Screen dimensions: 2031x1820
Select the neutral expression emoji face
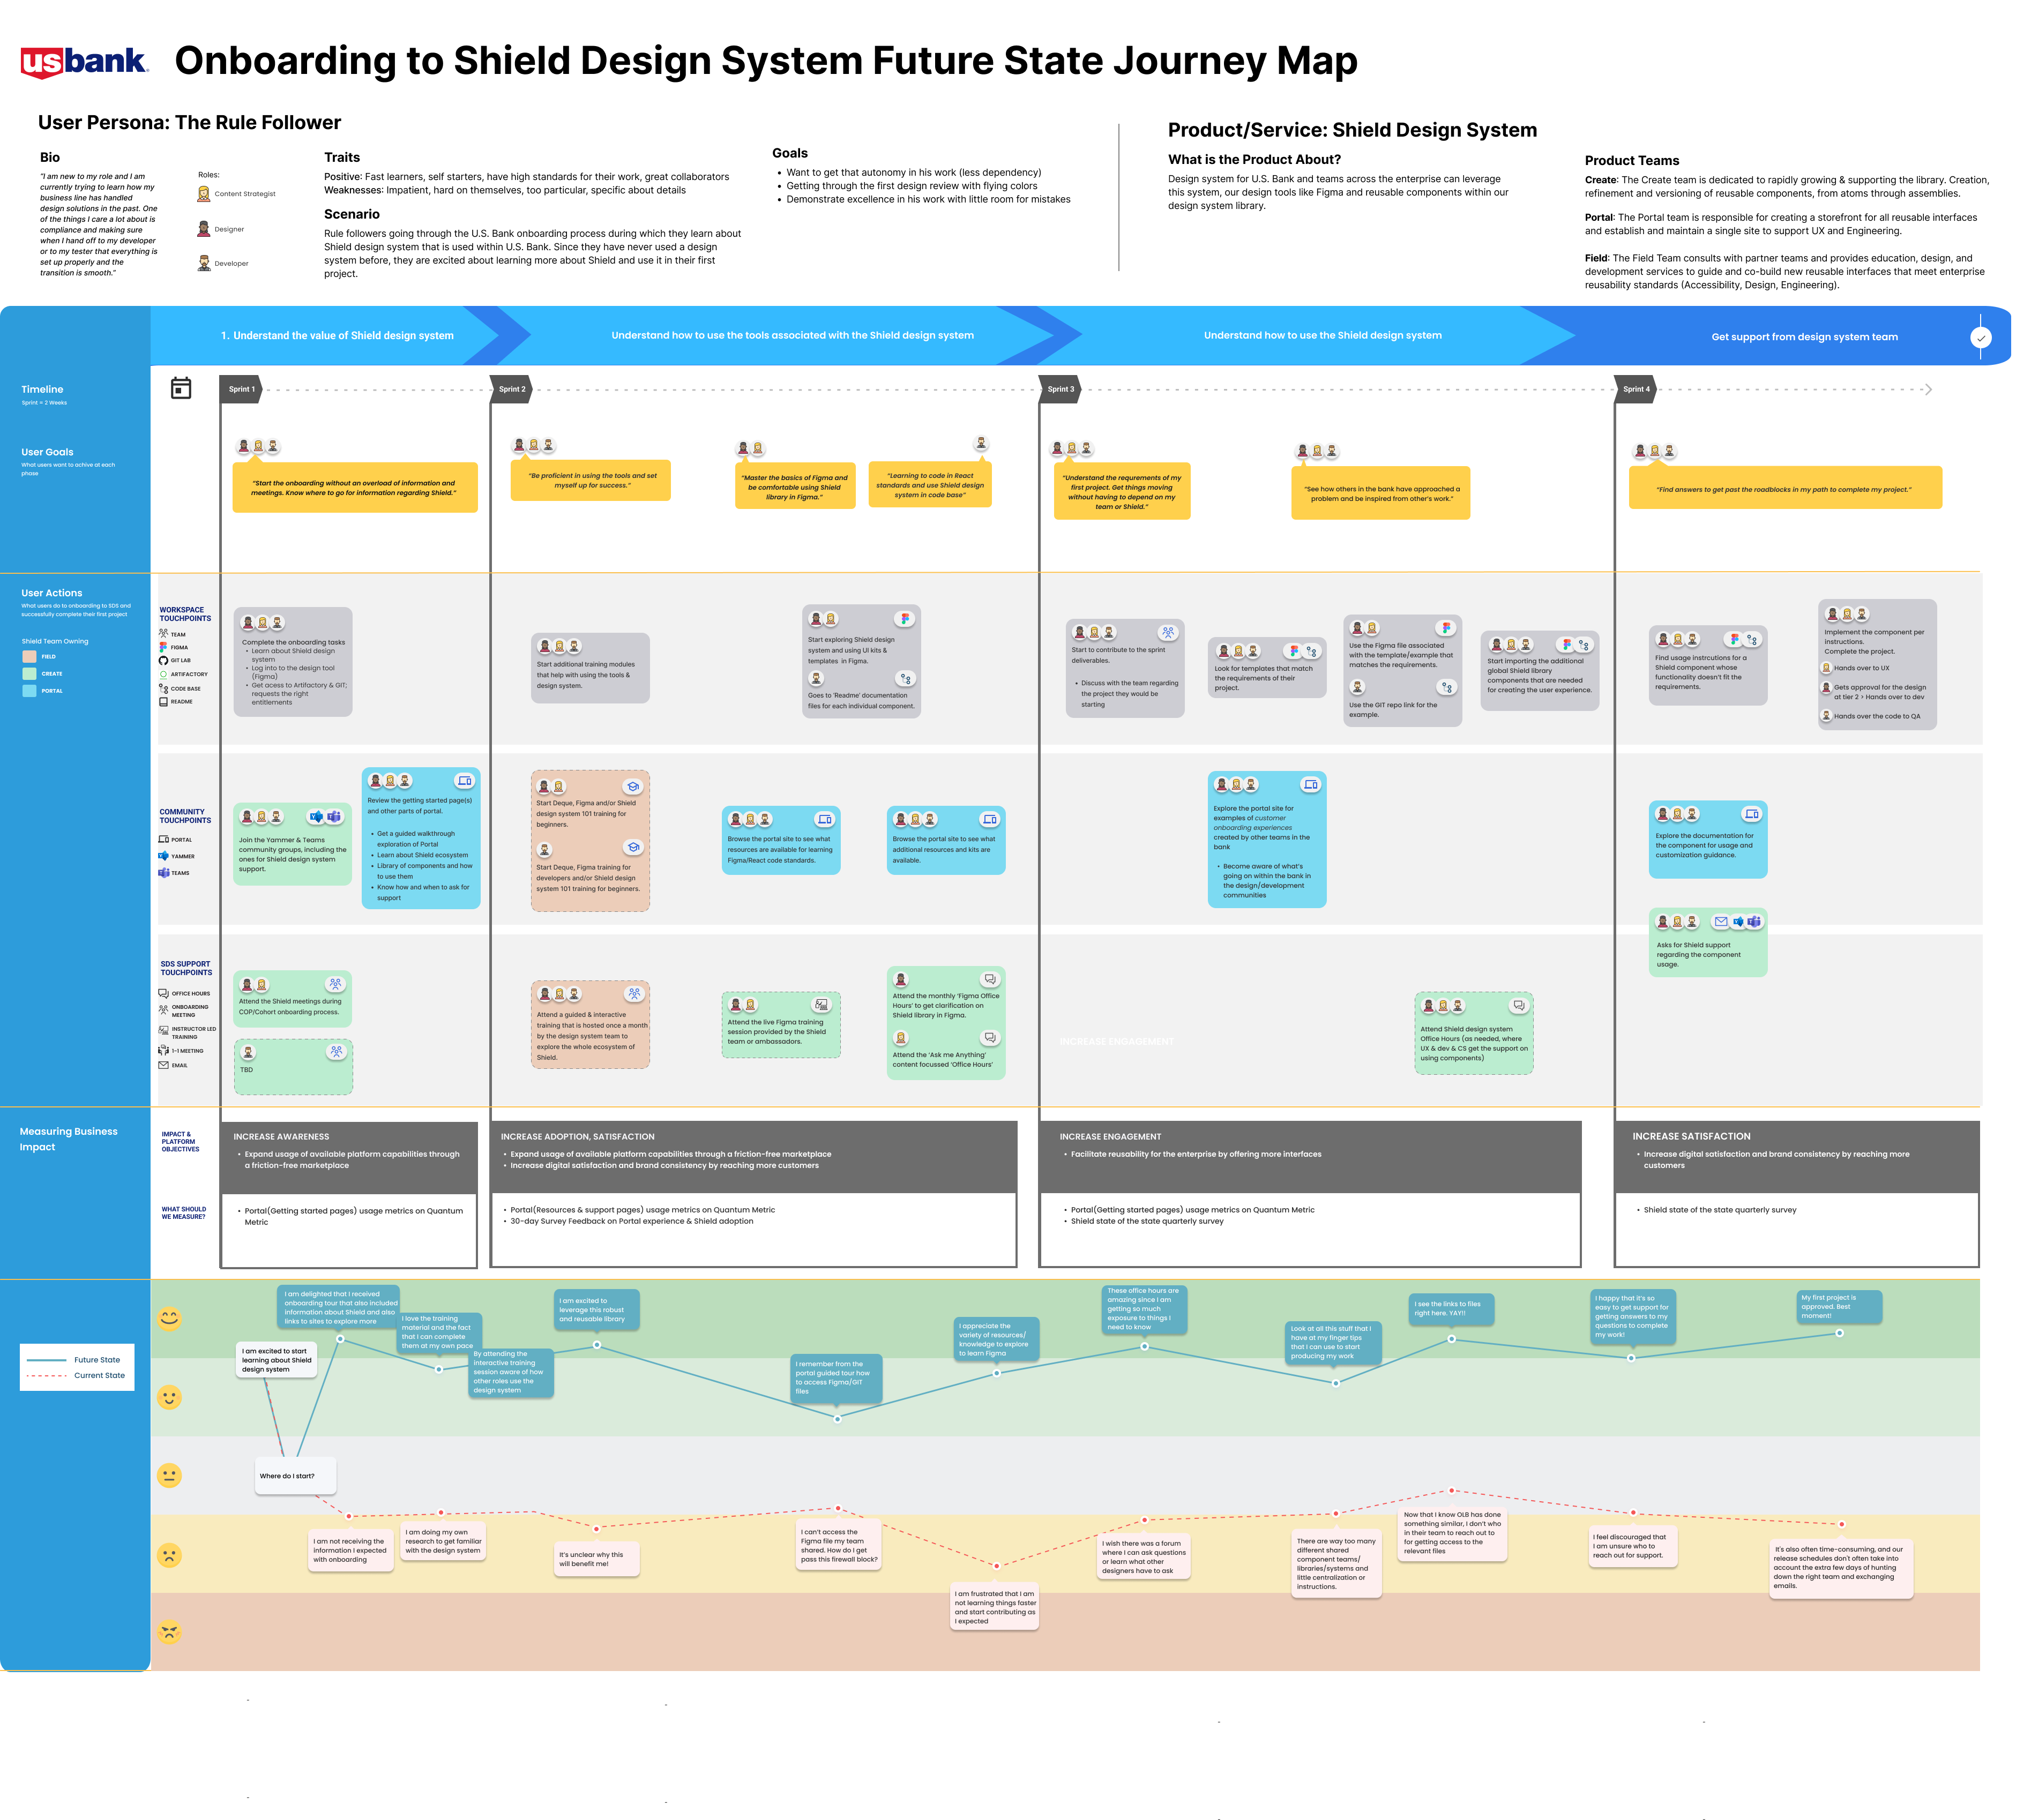(x=170, y=1475)
